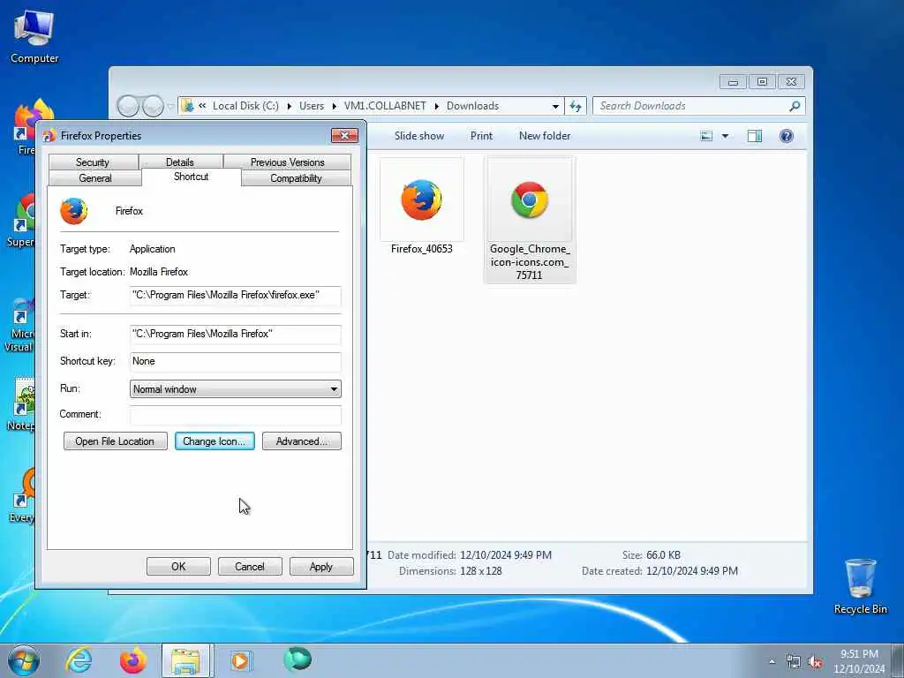
Task: Expand the arrow after Users in breadcrumb
Action: click(x=334, y=106)
